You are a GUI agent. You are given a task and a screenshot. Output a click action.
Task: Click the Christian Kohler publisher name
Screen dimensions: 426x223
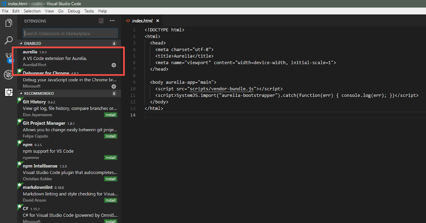point(37,179)
